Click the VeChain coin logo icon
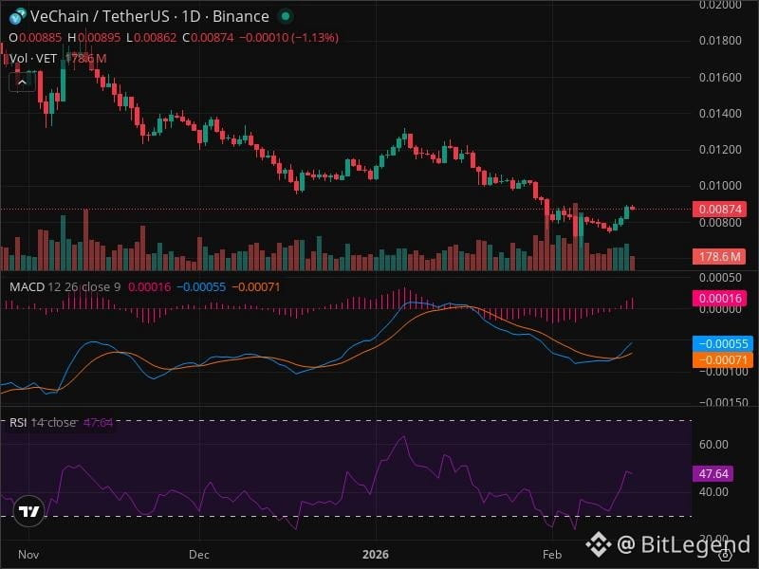759x569 pixels. click(17, 17)
